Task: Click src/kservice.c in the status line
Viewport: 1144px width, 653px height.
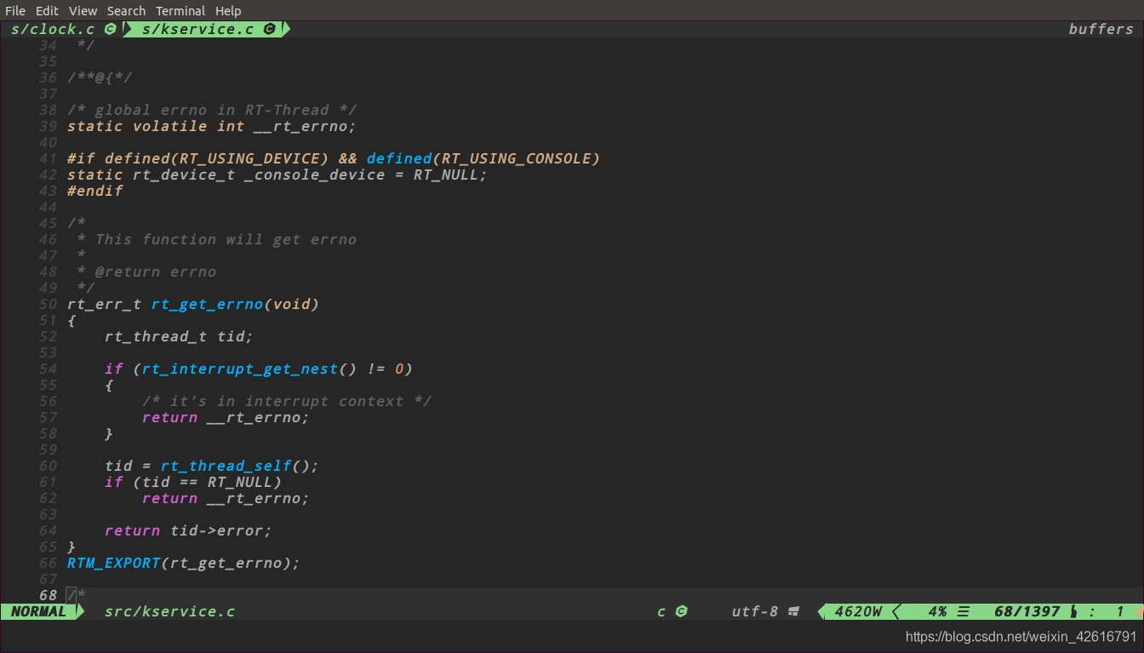Action: pos(169,611)
